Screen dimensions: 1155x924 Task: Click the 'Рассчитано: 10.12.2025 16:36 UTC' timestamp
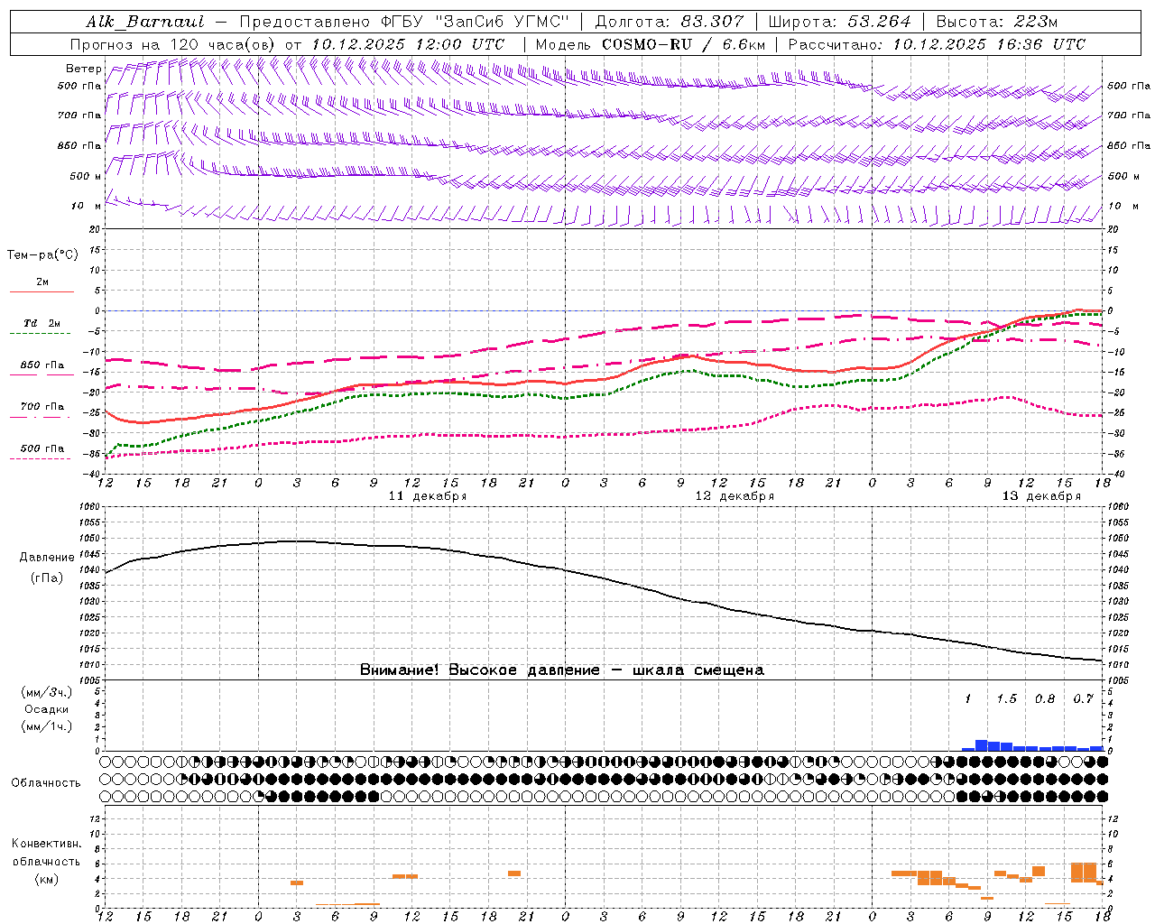(937, 44)
